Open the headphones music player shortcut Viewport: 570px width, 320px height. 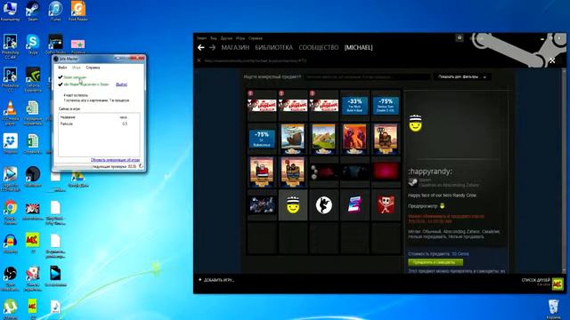click(x=10, y=243)
